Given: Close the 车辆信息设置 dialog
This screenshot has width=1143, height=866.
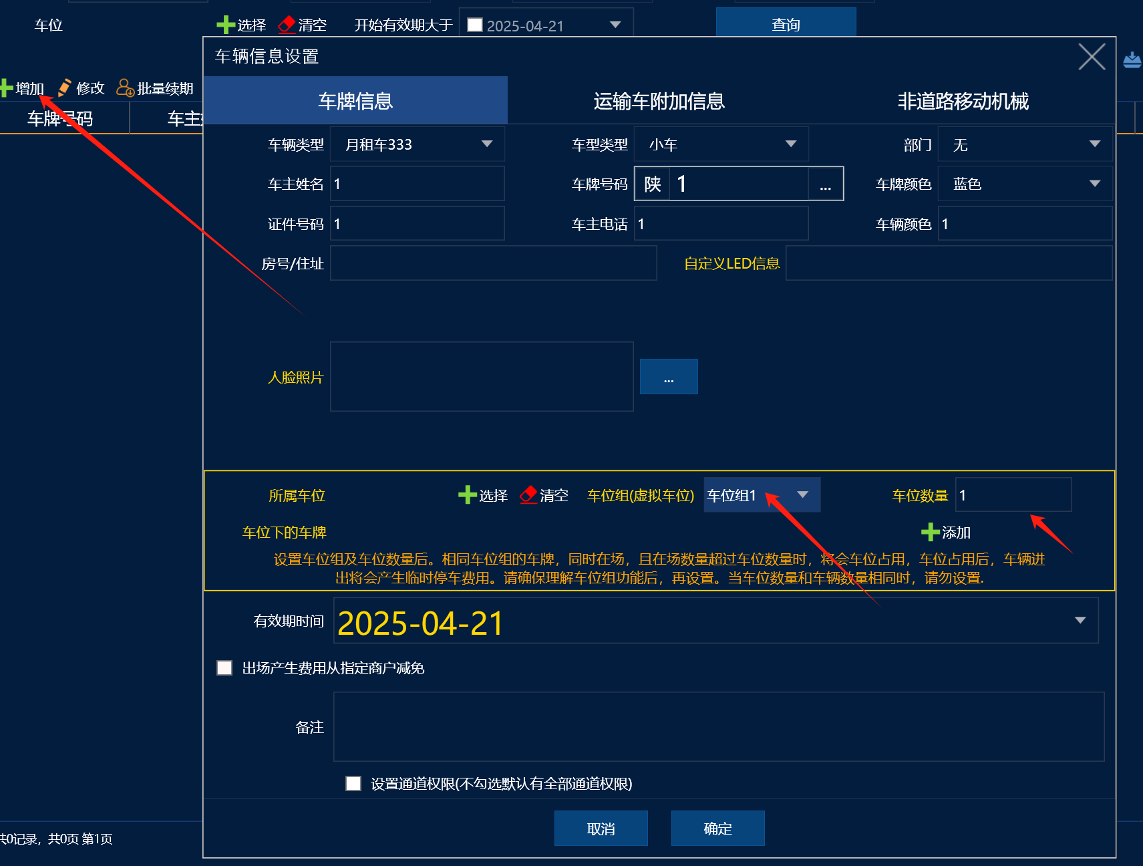Looking at the screenshot, I should [x=1092, y=56].
